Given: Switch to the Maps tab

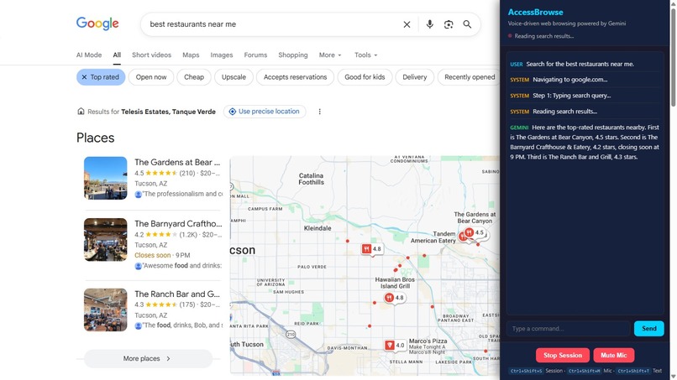Looking at the screenshot, I should [191, 55].
